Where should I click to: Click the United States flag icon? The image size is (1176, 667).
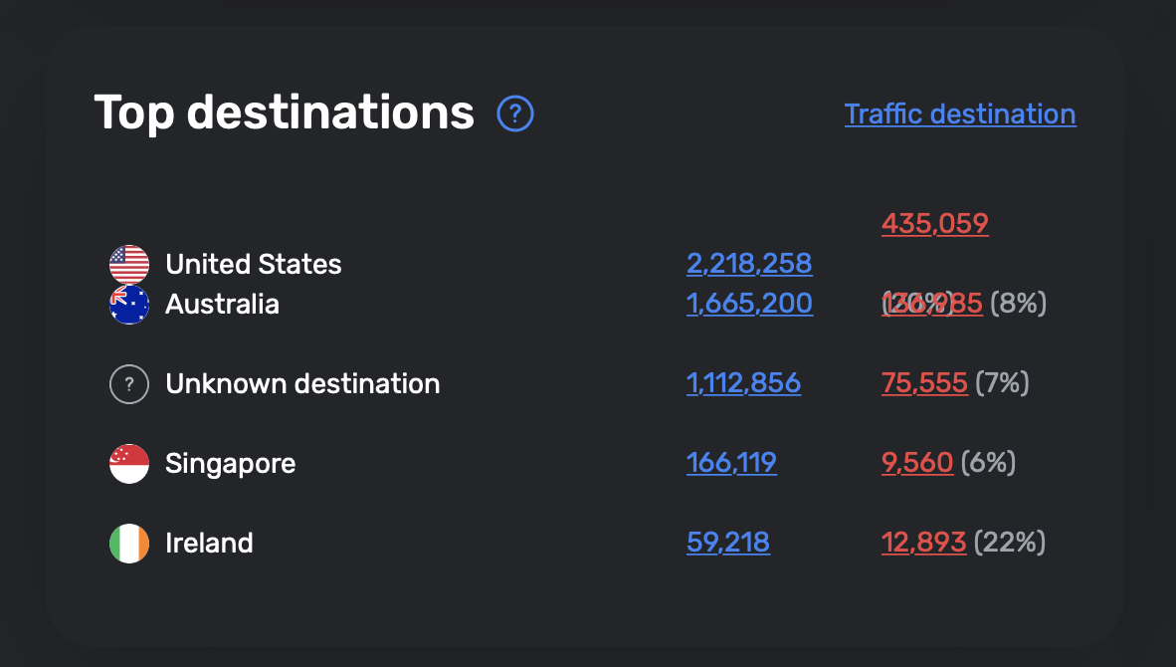[129, 264]
